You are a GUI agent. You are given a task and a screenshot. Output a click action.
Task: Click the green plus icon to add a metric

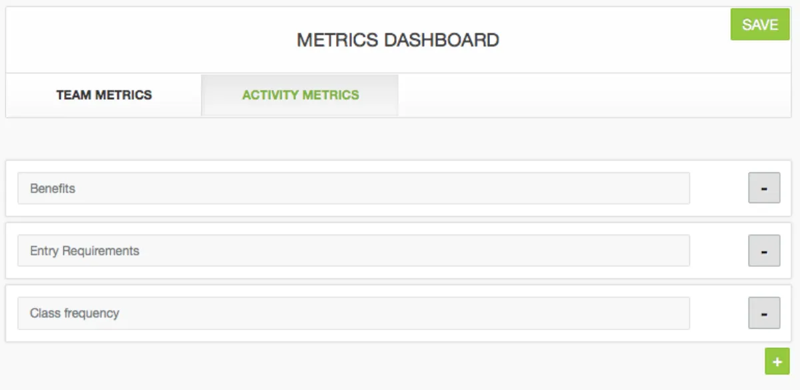(x=777, y=362)
